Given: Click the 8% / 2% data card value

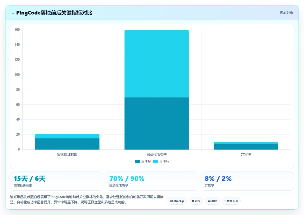Looking at the screenshot, I should (x=218, y=179).
